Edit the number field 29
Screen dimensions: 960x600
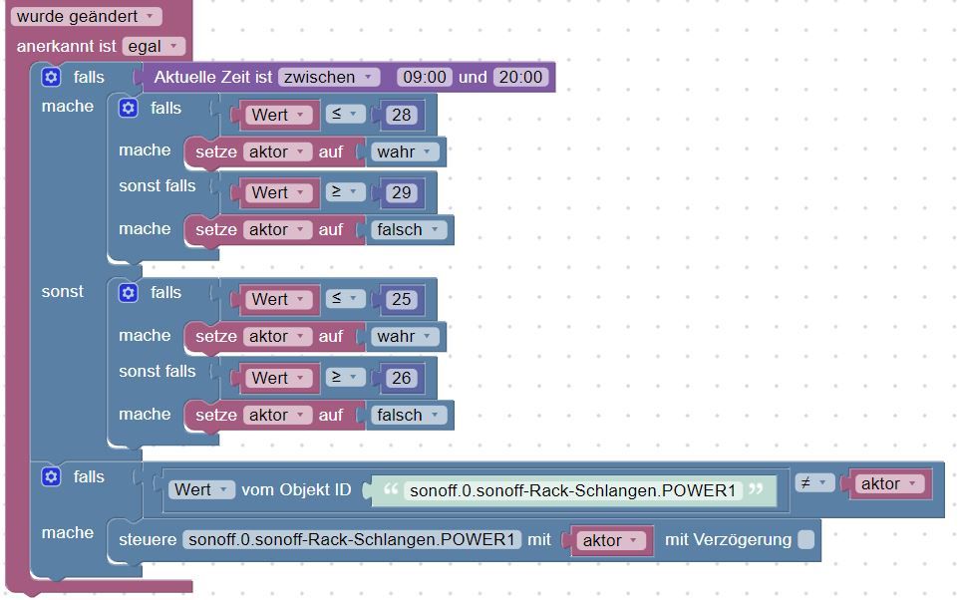coord(402,193)
